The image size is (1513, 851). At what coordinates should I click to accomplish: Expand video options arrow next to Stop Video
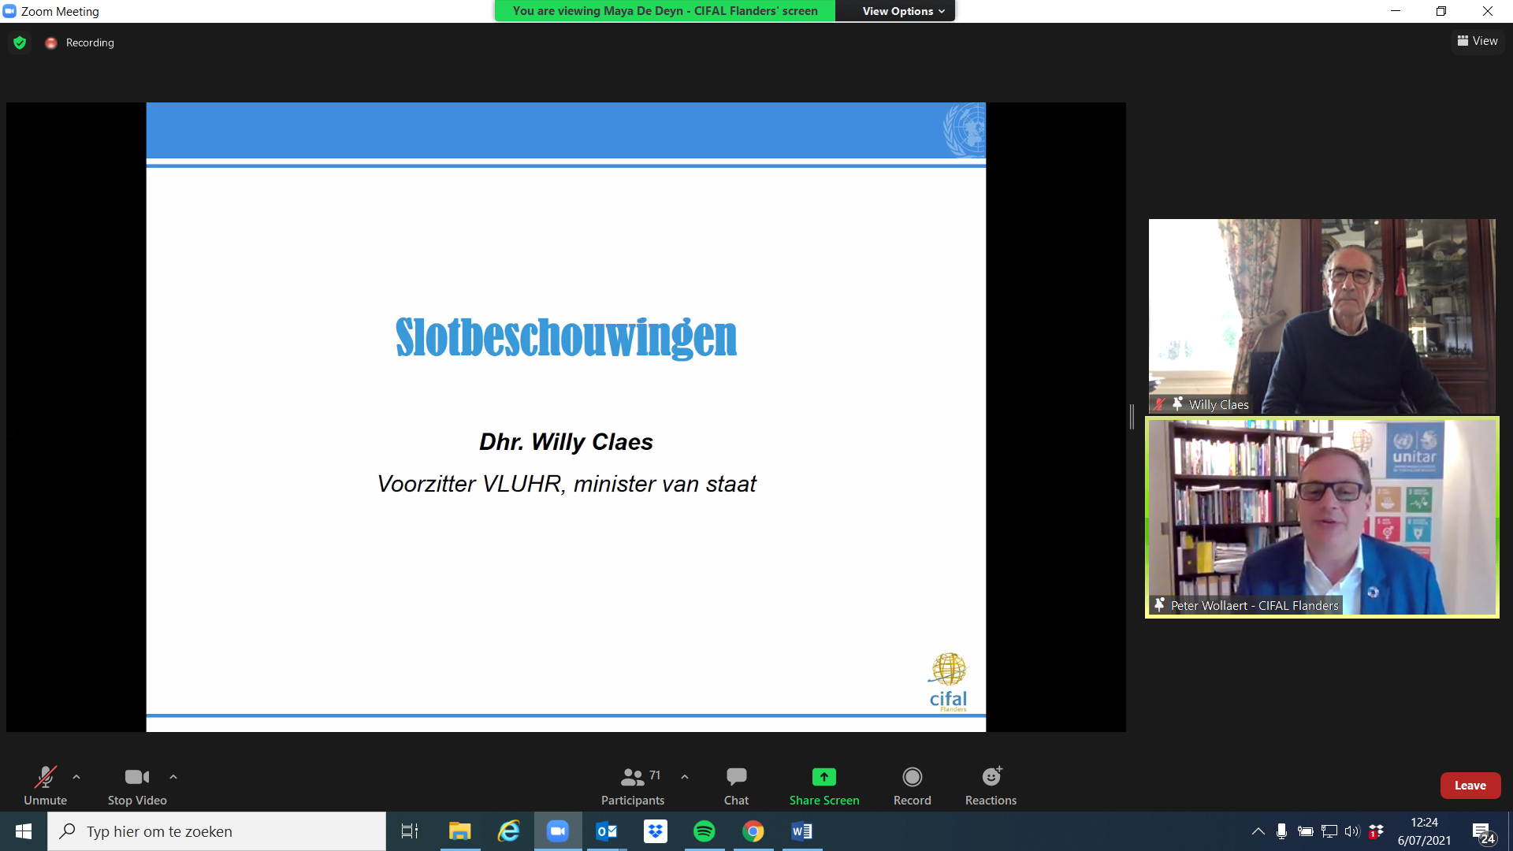click(x=173, y=777)
